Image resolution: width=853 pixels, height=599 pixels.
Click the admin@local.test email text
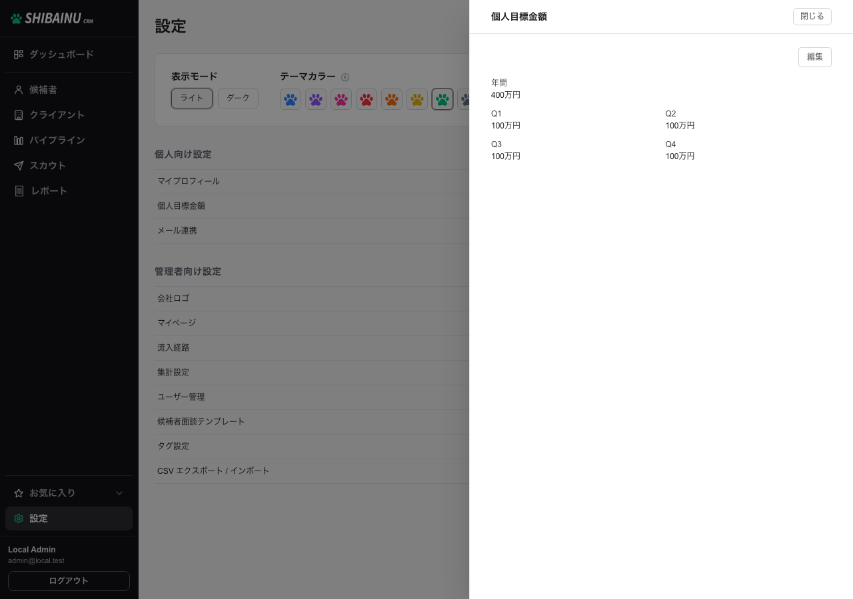click(36, 561)
